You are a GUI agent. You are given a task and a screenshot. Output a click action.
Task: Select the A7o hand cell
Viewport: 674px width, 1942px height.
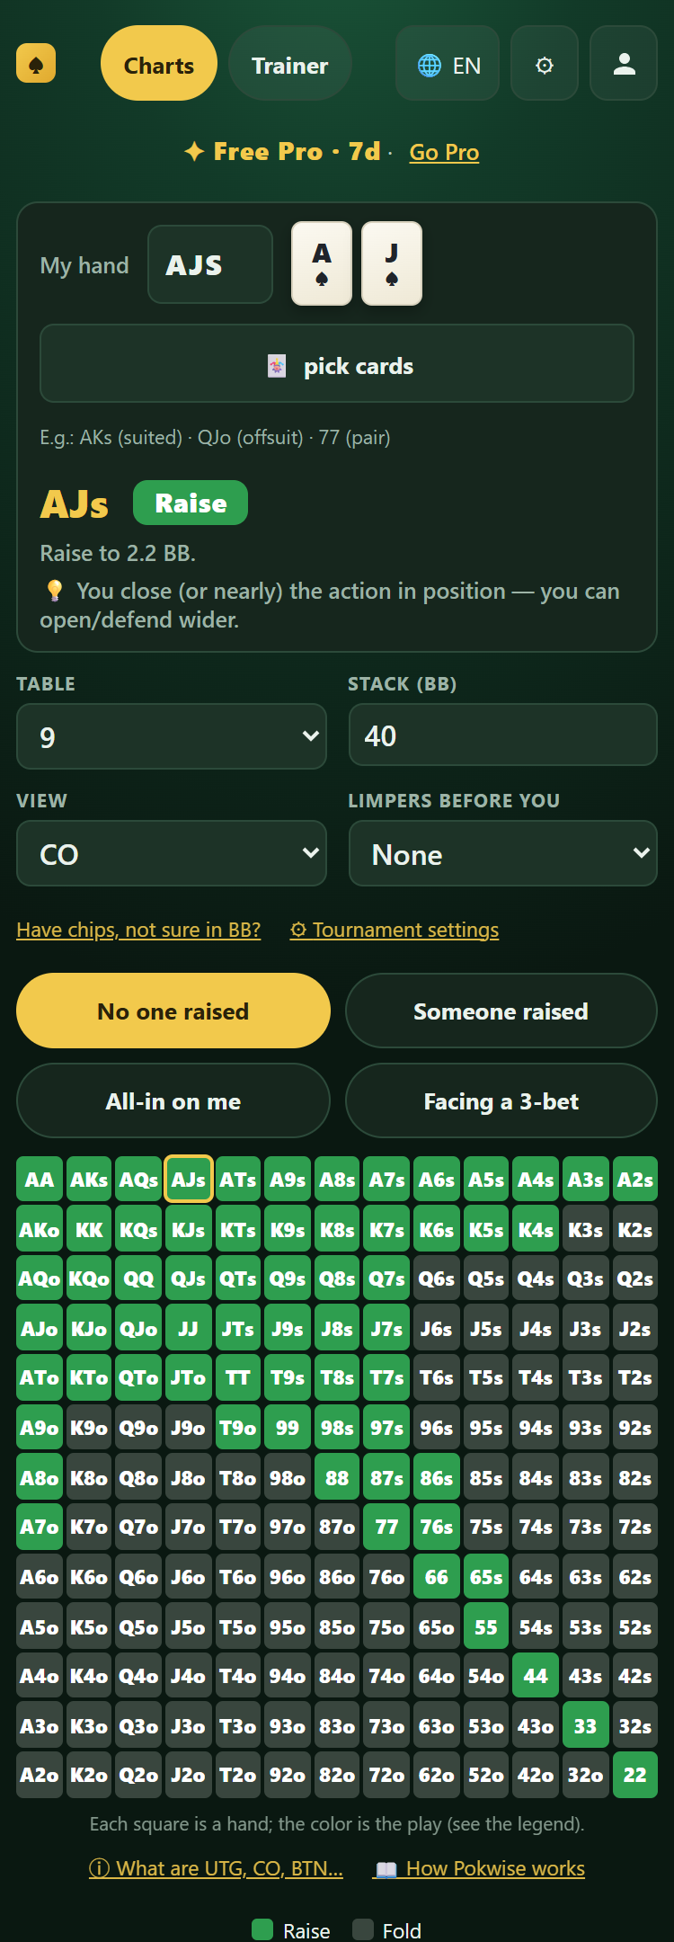tap(40, 1527)
